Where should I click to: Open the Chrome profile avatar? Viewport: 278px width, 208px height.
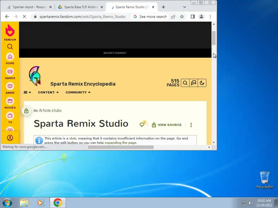click(201, 17)
